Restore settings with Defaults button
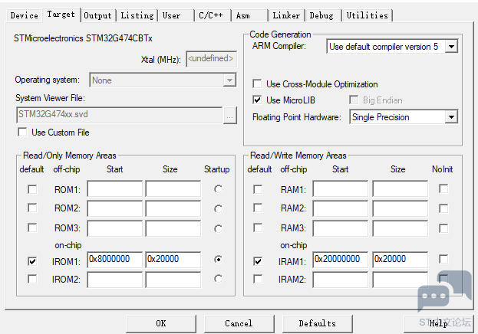Screen dimensions: 478x334 coord(318,323)
